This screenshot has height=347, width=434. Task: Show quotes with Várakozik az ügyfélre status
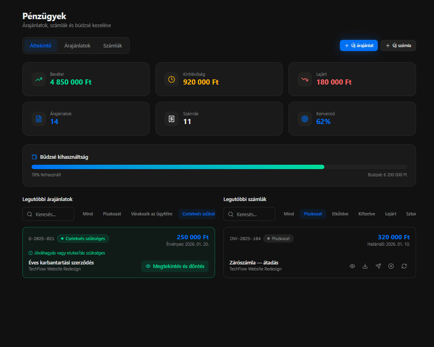click(152, 214)
